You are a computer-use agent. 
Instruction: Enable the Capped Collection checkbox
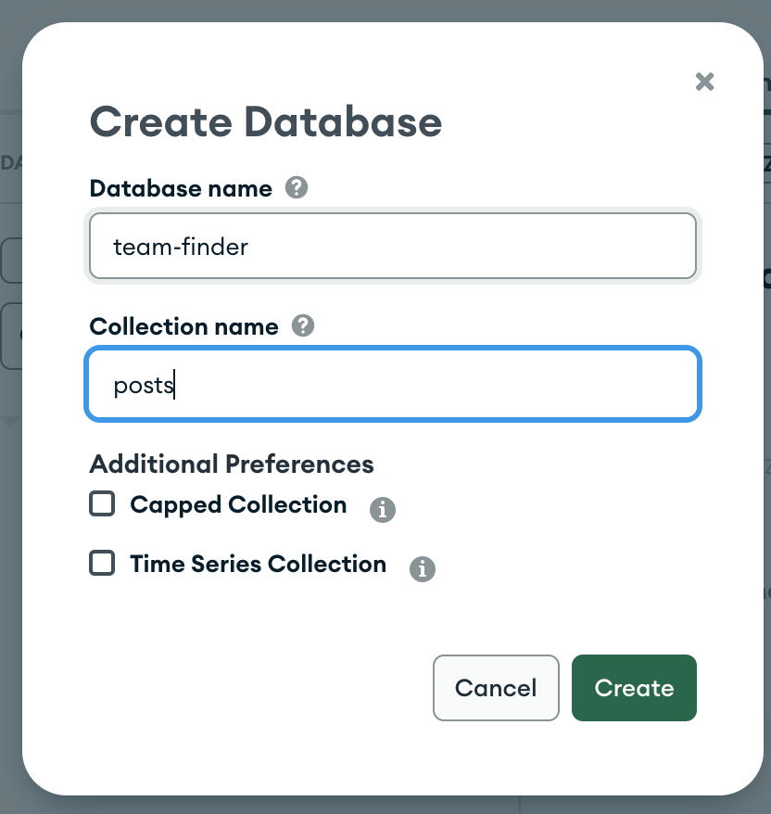tap(102, 503)
